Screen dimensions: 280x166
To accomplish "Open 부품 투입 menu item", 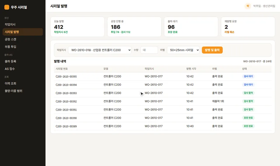I will [x=23, y=47].
